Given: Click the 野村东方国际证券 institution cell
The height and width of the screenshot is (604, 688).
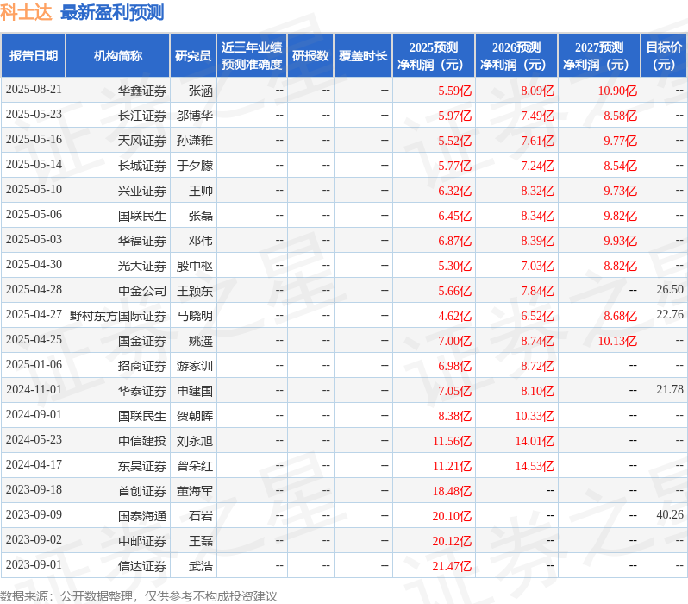Looking at the screenshot, I should (x=118, y=317).
